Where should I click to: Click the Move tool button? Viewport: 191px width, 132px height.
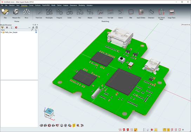click(x=26, y=13)
